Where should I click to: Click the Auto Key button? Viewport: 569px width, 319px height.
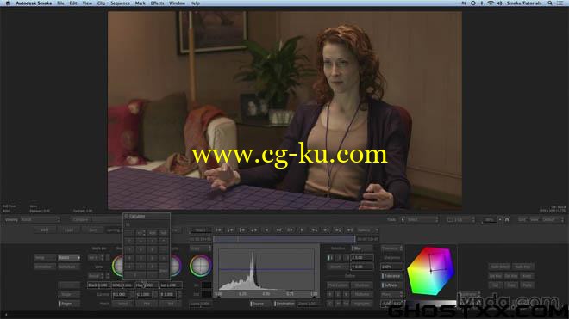pyautogui.click(x=523, y=267)
